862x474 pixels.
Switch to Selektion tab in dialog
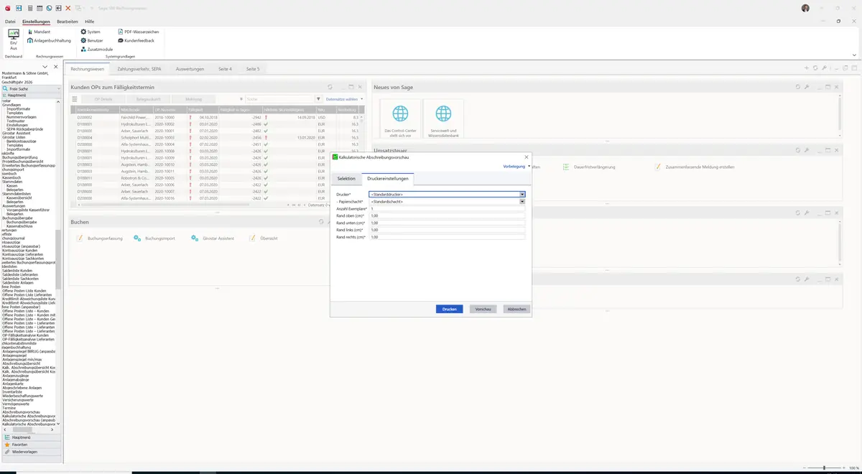pos(346,178)
